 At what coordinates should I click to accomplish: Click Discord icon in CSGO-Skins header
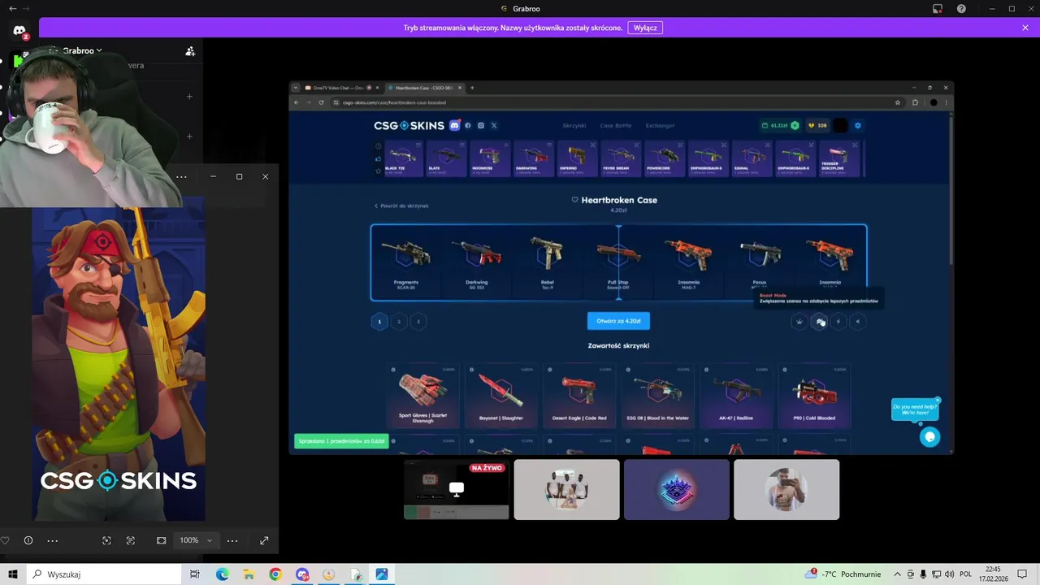(455, 125)
